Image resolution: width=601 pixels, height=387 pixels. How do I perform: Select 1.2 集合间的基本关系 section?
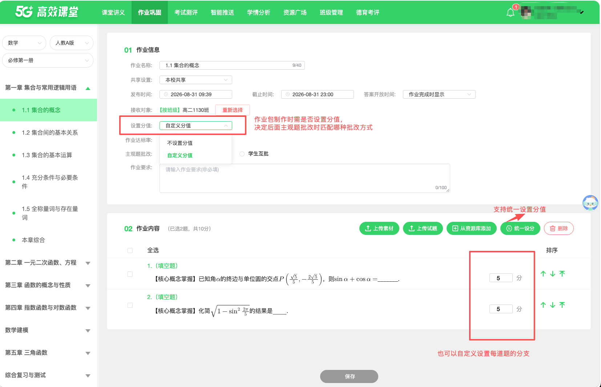point(49,133)
